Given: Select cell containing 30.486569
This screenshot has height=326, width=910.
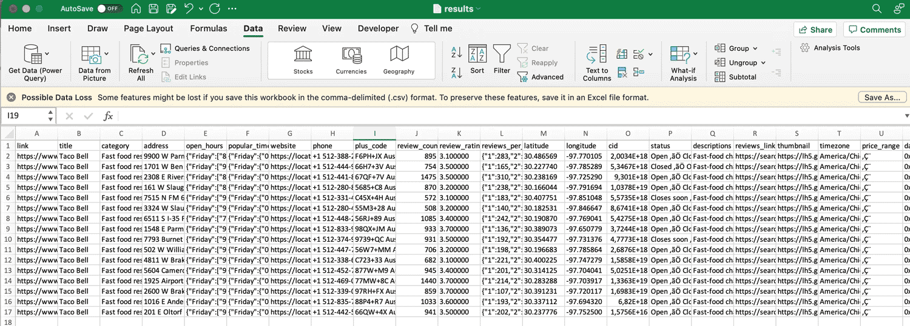Looking at the screenshot, I should [x=543, y=156].
